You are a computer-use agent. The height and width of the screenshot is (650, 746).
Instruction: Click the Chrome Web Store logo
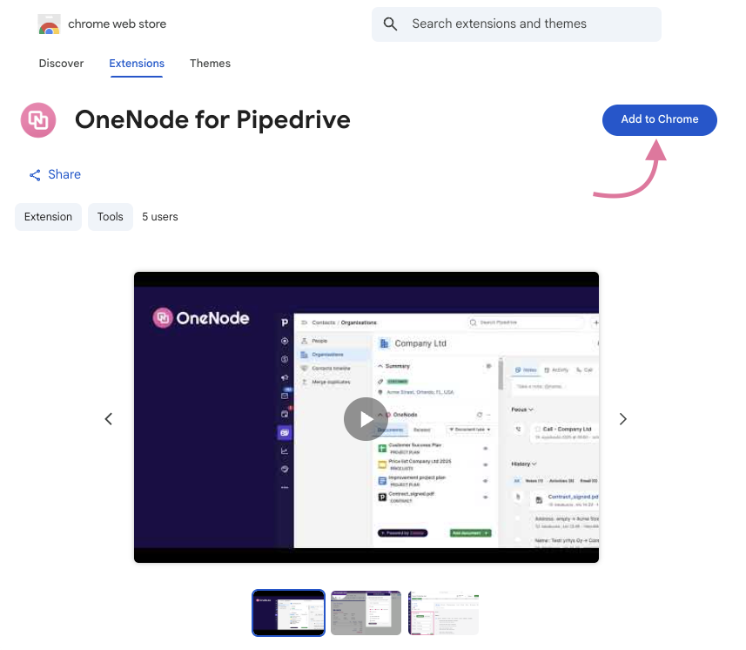49,24
